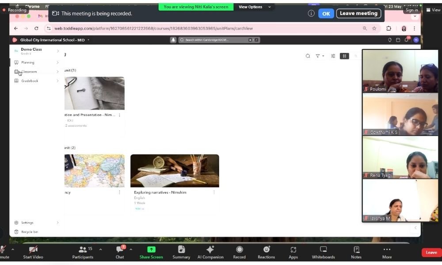Open the Reactions menu
The height and width of the screenshot is (265, 442).
(266, 252)
